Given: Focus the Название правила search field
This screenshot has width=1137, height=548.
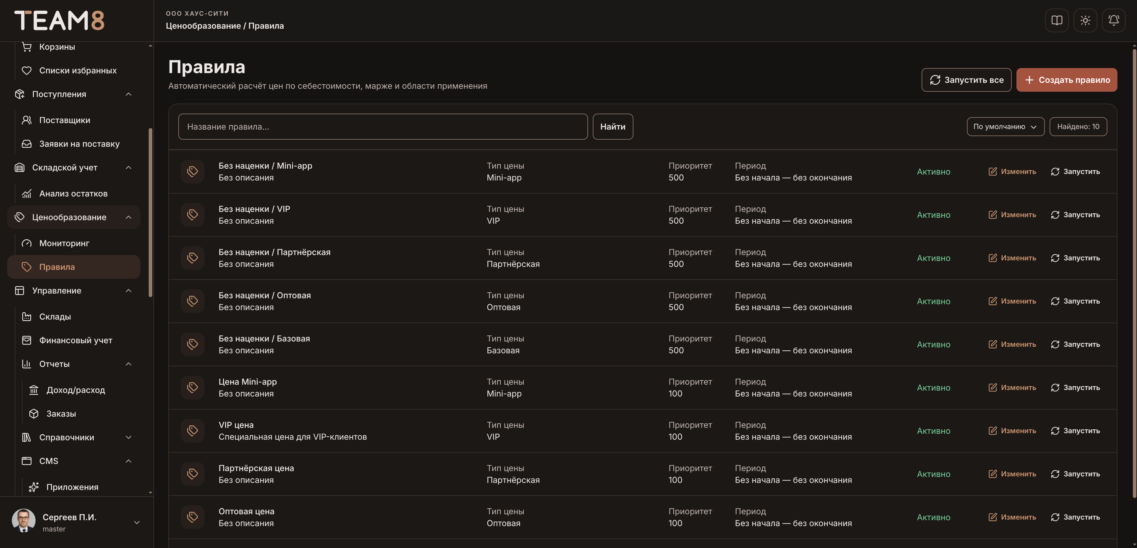Looking at the screenshot, I should [383, 127].
